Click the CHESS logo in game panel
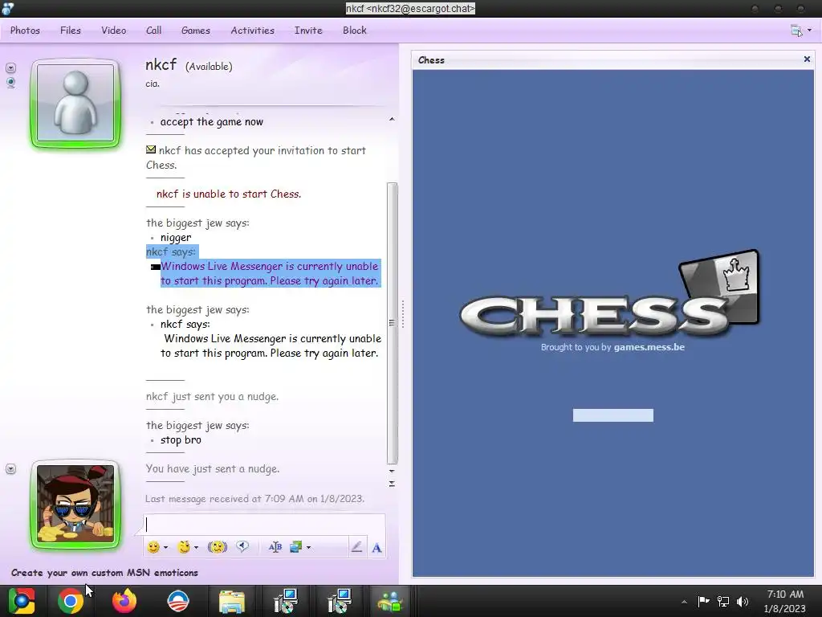The width and height of the screenshot is (822, 617). (x=610, y=293)
